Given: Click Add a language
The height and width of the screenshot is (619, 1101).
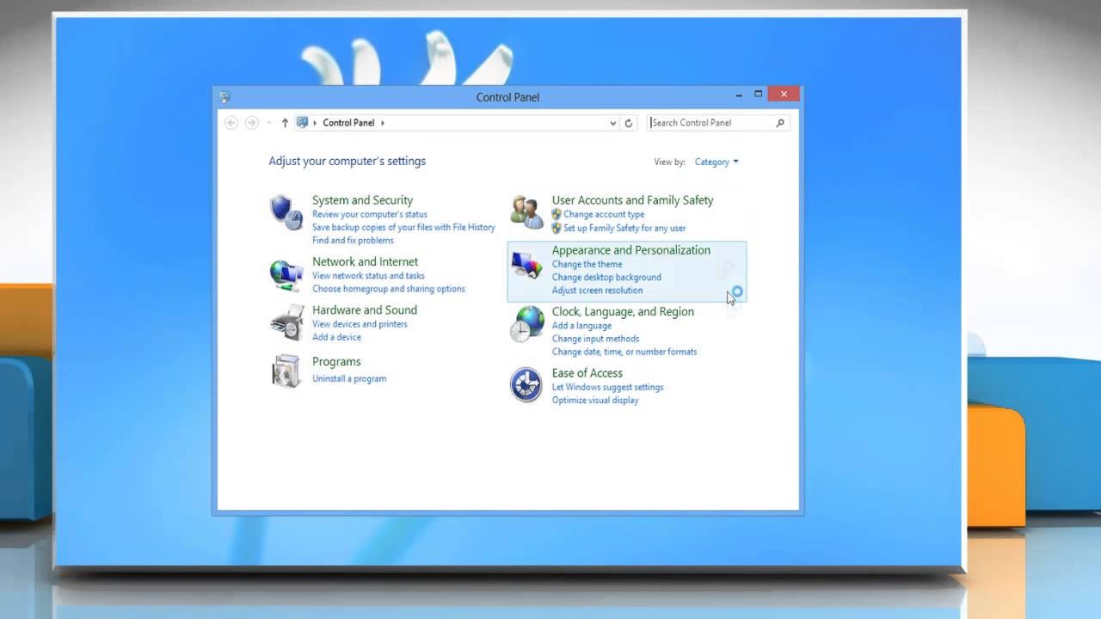Looking at the screenshot, I should click(581, 326).
